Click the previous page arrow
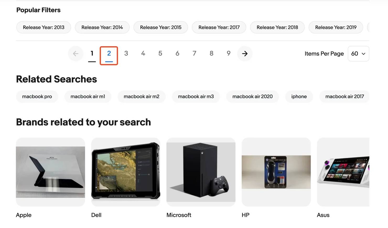This screenshot has height=228, width=388. pos(76,54)
